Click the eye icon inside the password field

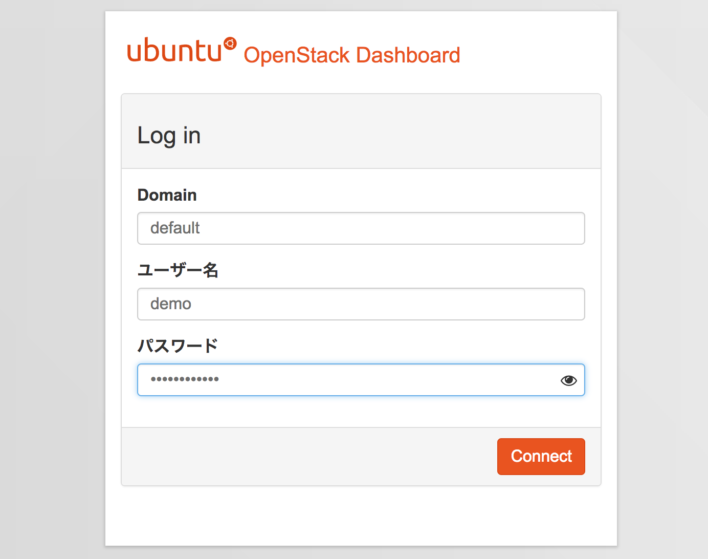tap(568, 380)
